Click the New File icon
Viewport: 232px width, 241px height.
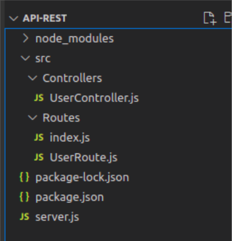pyautogui.click(x=210, y=18)
